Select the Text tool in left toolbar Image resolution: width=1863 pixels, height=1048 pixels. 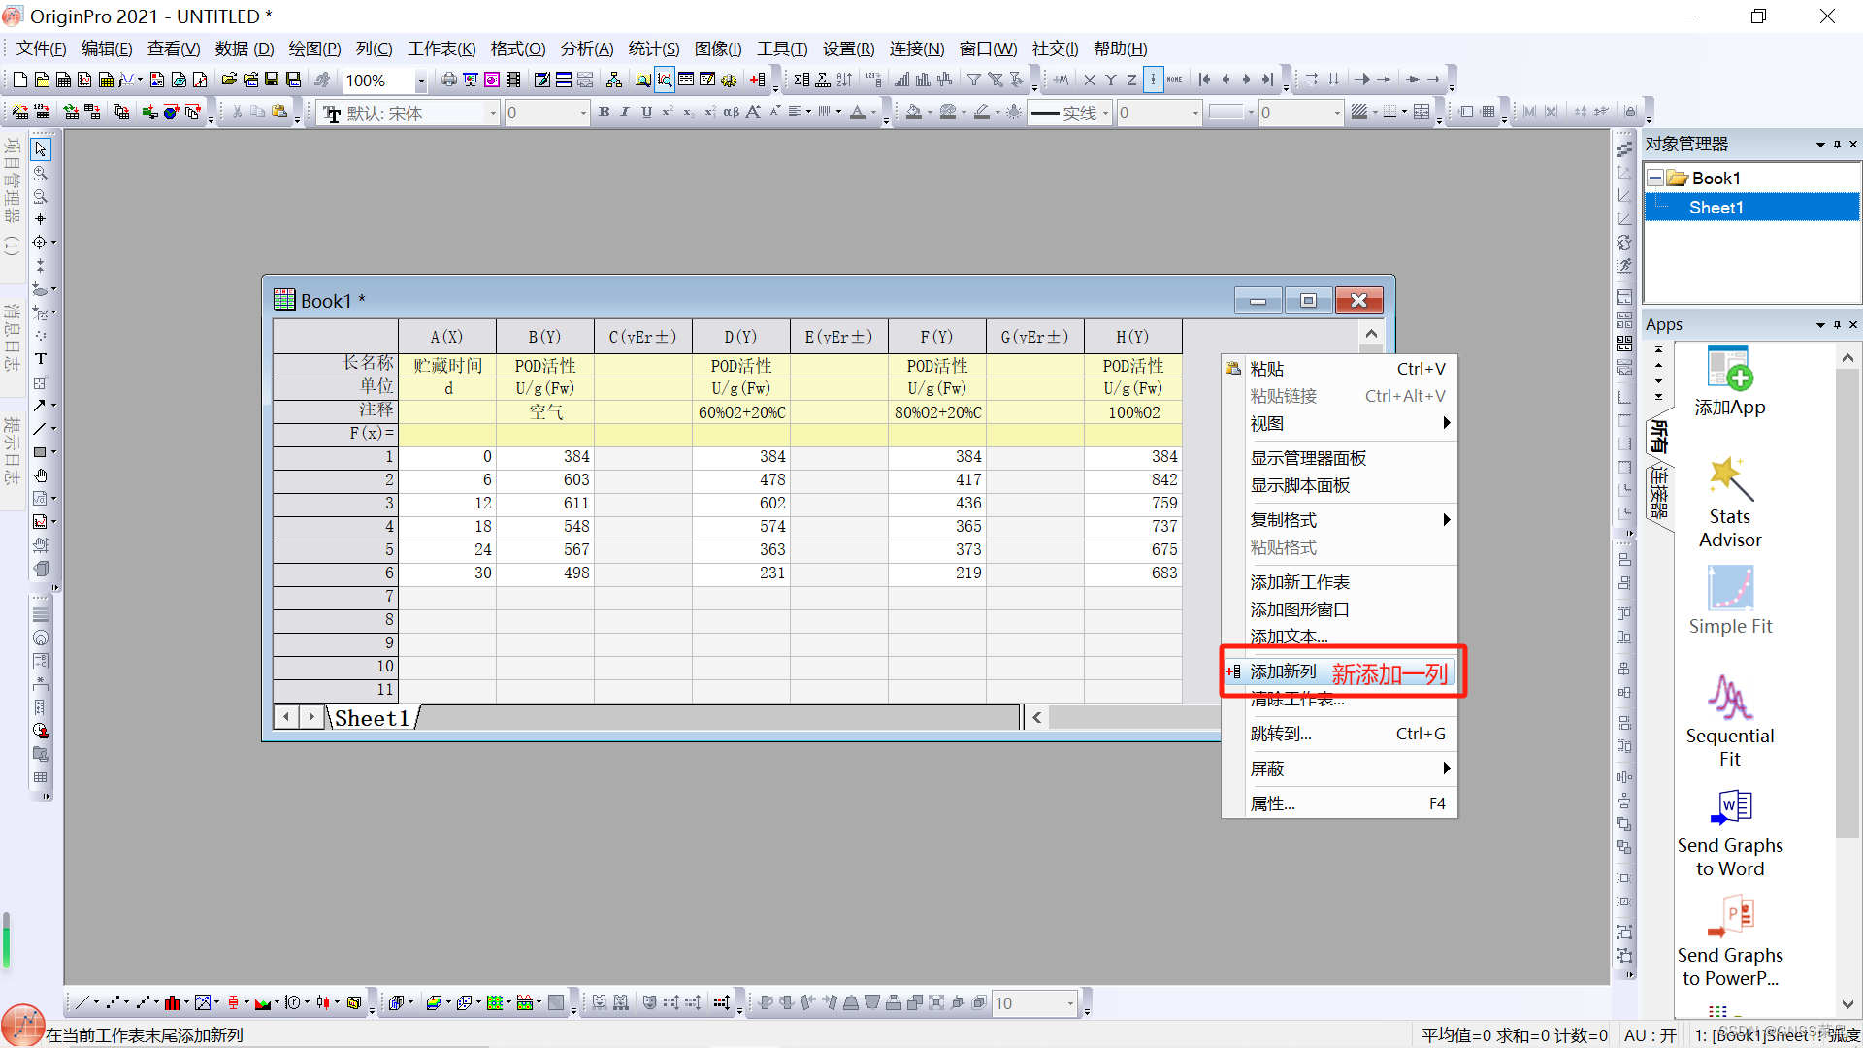coord(41,359)
